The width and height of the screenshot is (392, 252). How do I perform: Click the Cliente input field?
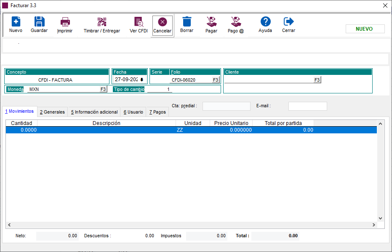pyautogui.click(x=269, y=80)
